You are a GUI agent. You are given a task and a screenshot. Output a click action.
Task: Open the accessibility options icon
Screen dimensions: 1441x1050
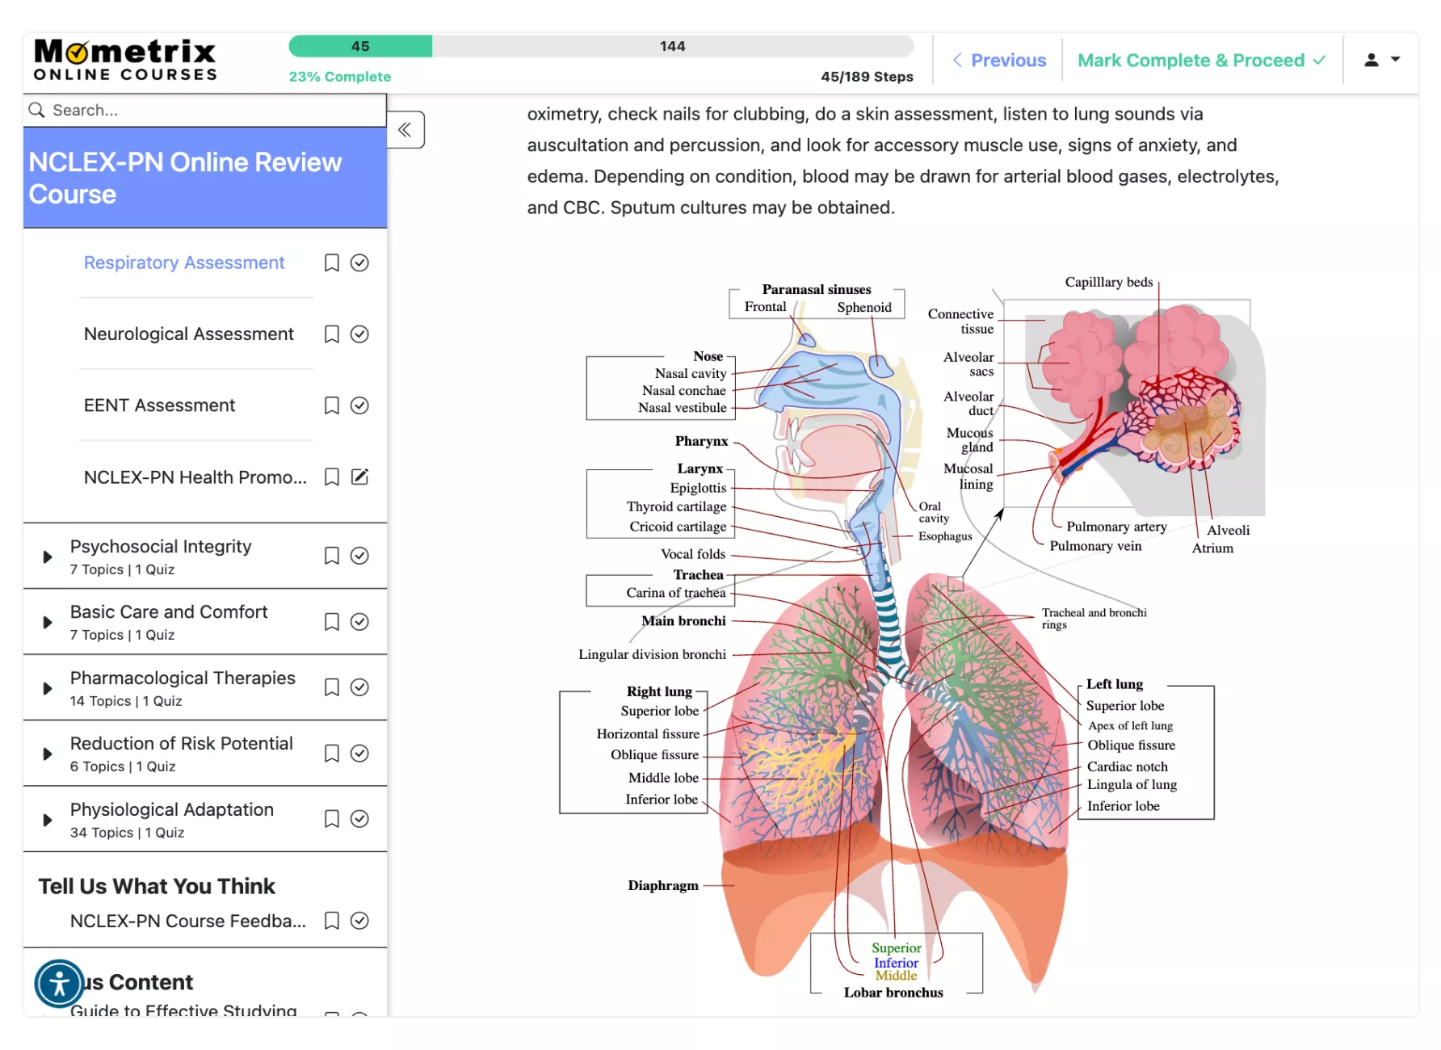coord(59,983)
